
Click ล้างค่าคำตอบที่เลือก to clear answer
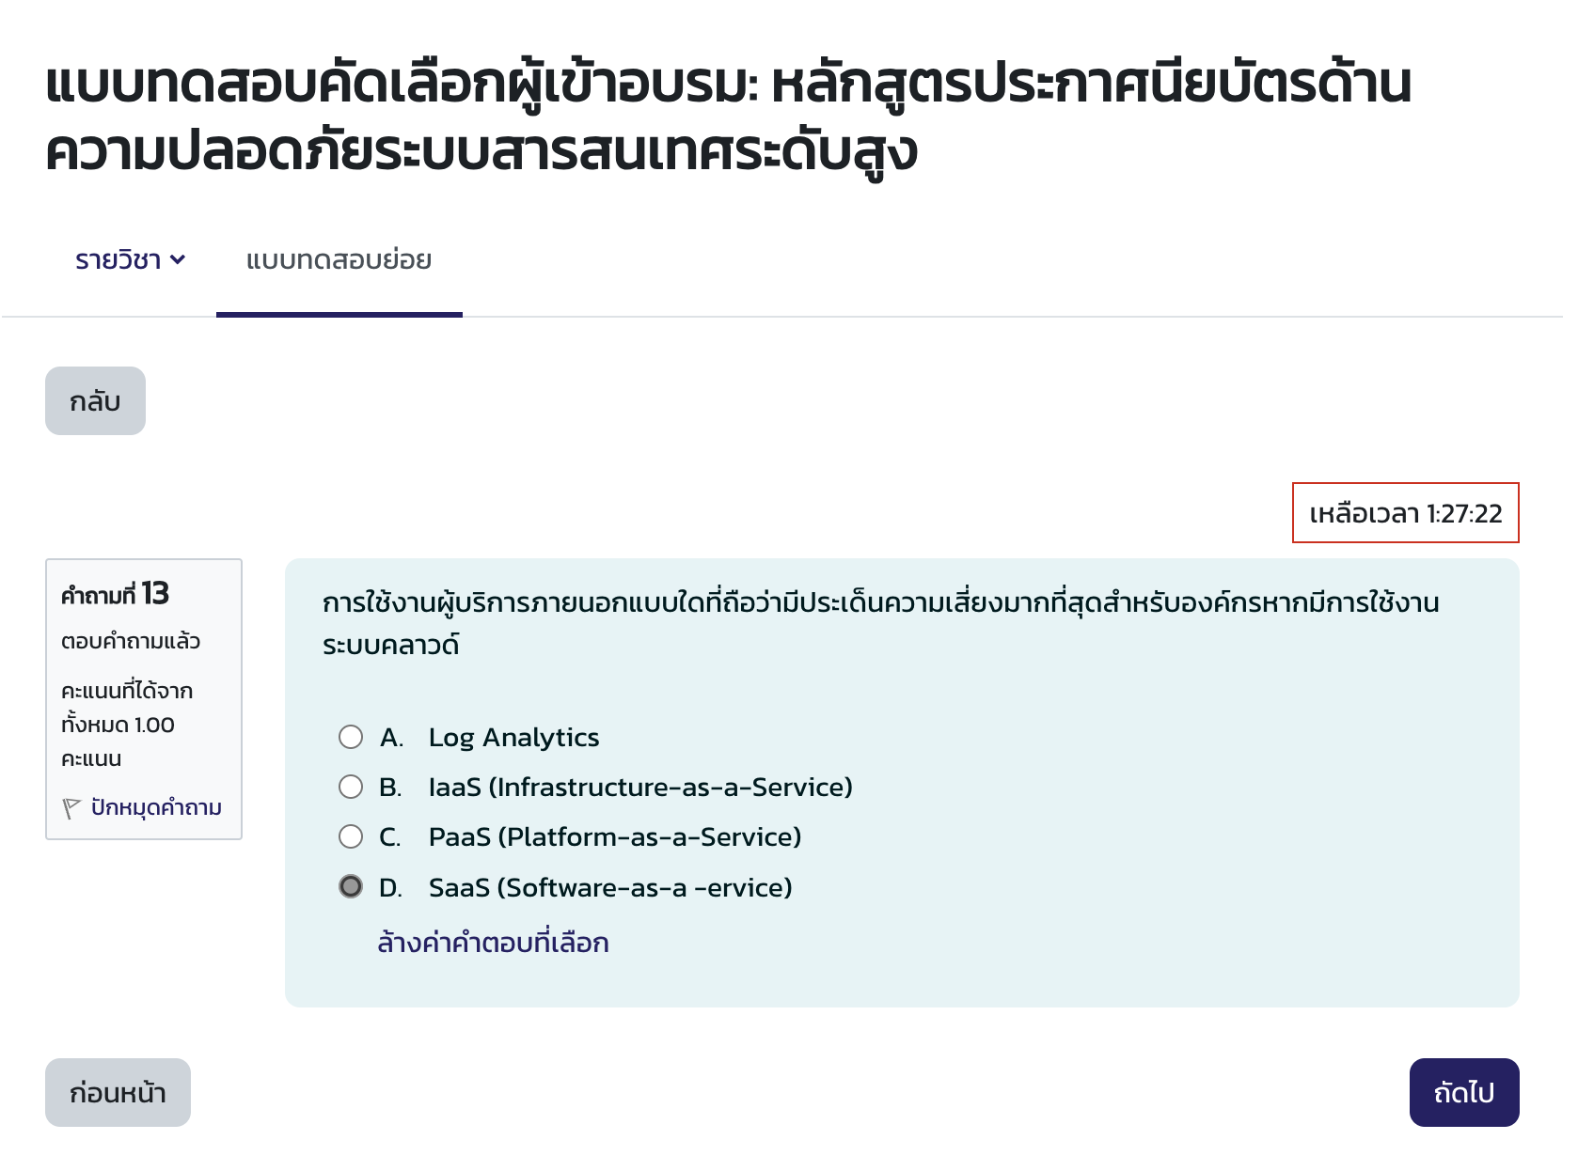click(x=495, y=942)
